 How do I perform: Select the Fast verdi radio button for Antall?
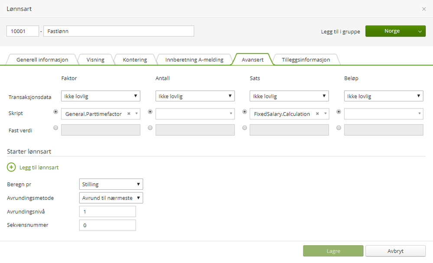coord(150,128)
